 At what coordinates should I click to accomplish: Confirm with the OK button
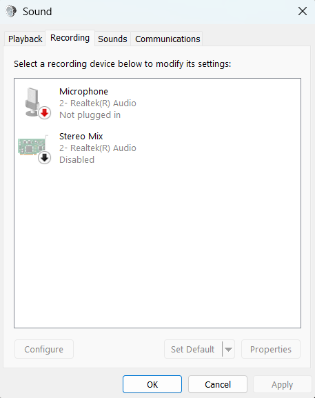[x=152, y=384]
